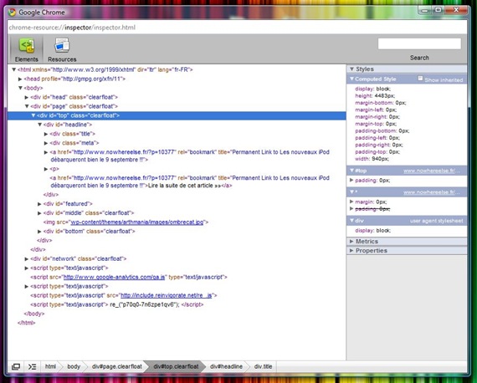Open the stylesheet link beside #top rule
Screen dimensions: 477x383
[432, 171]
